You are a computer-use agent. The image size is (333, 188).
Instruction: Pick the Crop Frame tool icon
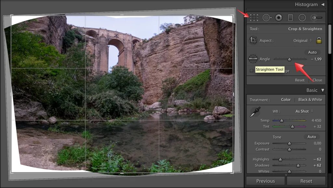coord(253,40)
